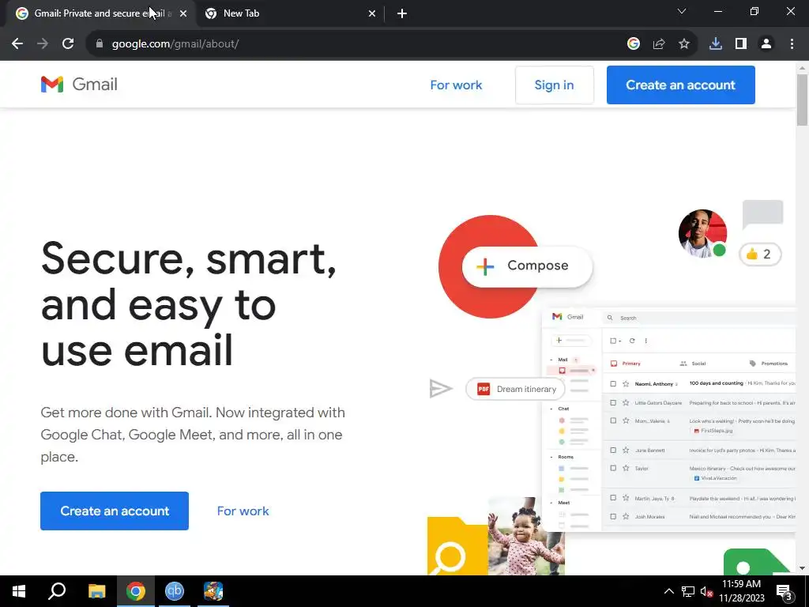
Task: Collapse the Rooms section in illustration
Action: point(551,457)
